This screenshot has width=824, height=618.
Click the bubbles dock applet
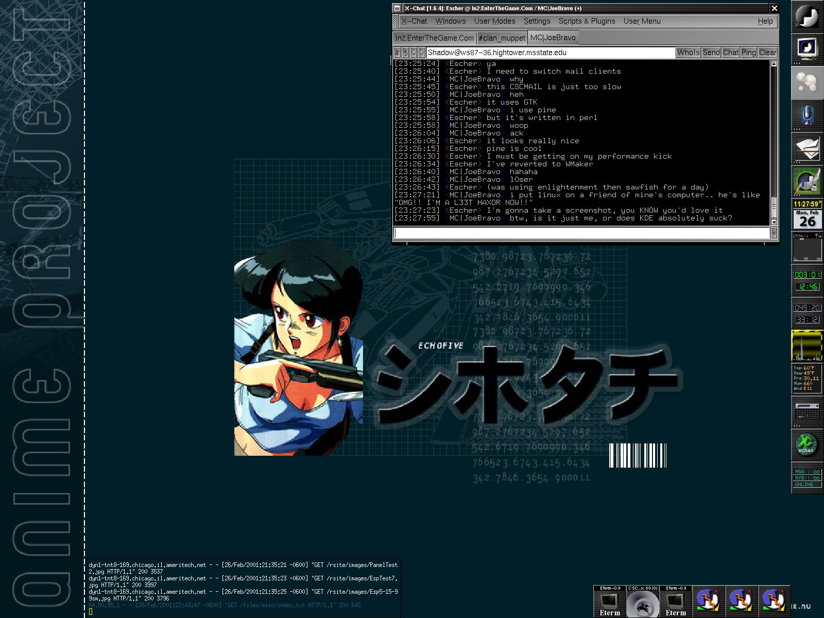[x=807, y=82]
